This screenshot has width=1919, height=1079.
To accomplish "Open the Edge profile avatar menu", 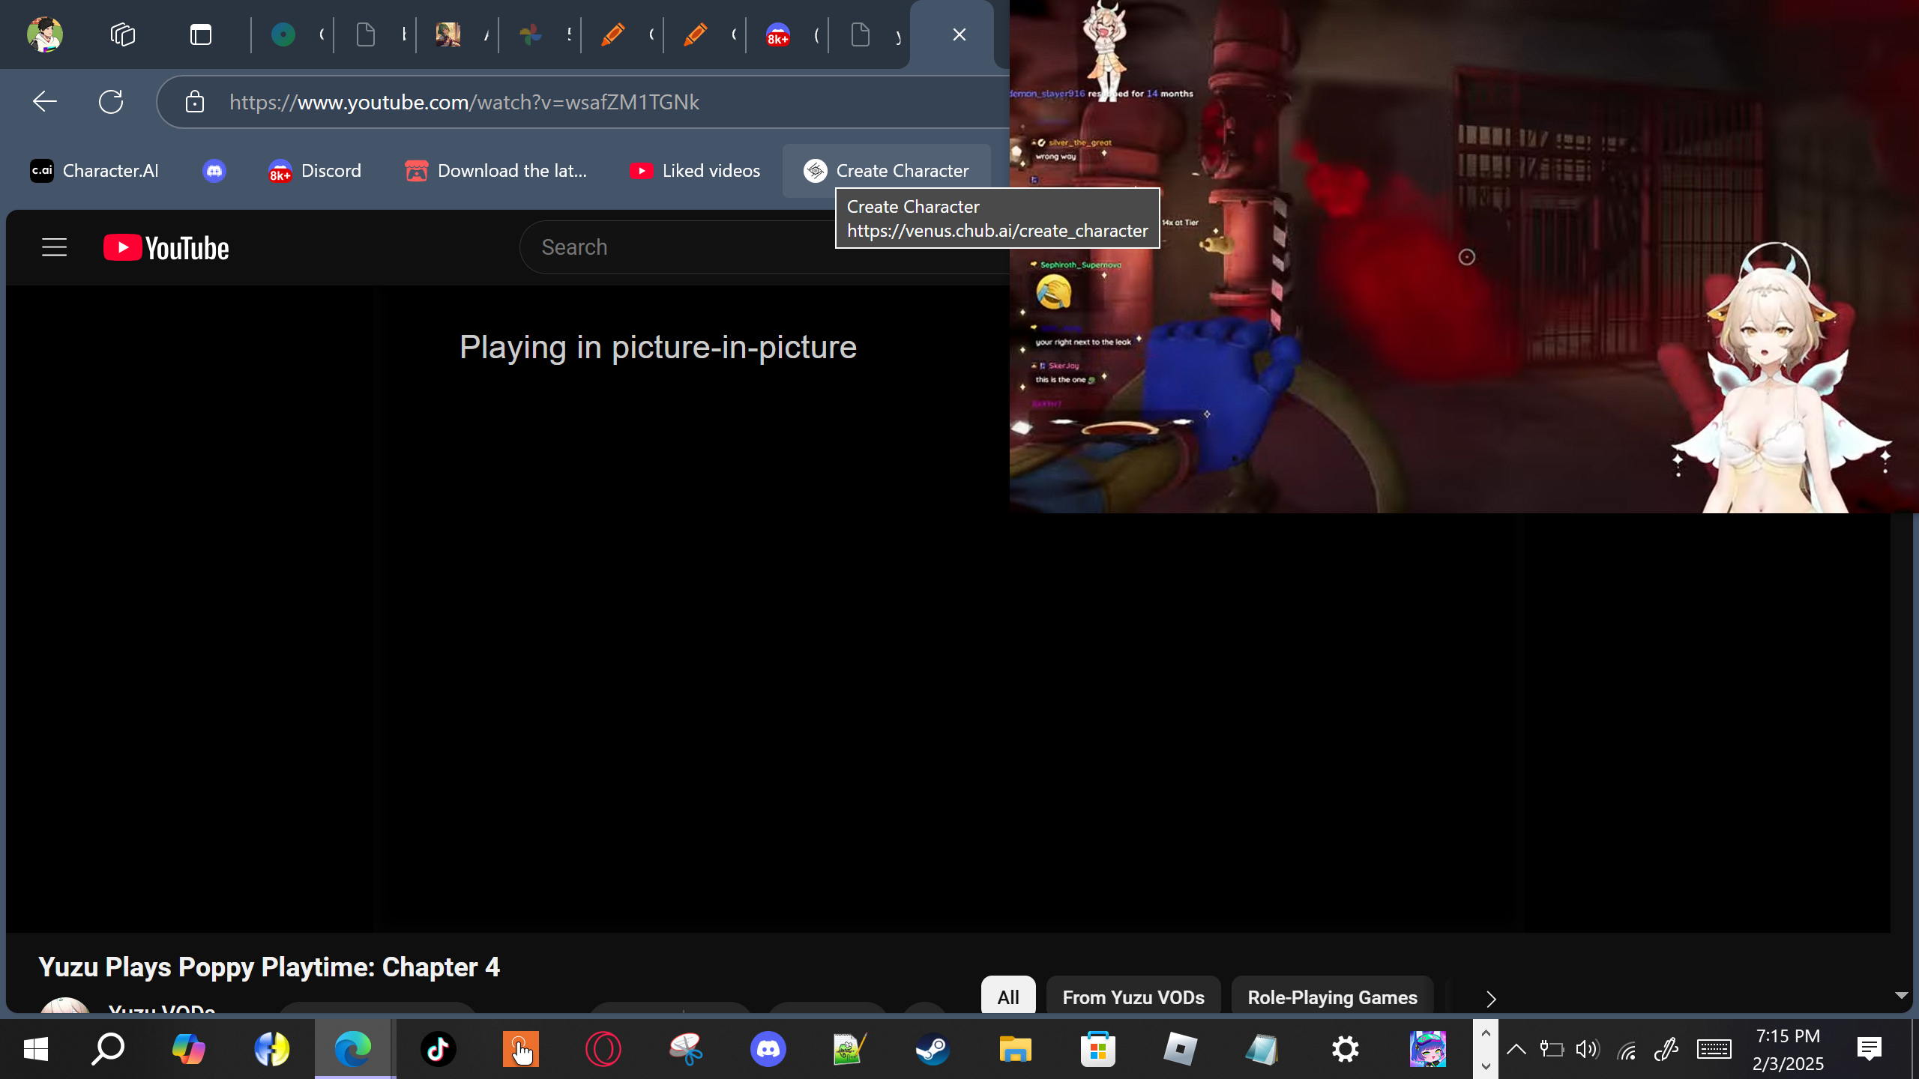I will point(45,34).
